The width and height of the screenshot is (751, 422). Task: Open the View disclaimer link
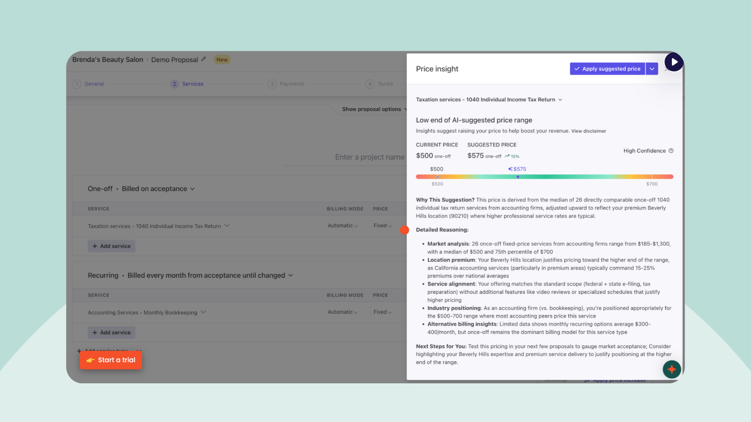(x=588, y=131)
